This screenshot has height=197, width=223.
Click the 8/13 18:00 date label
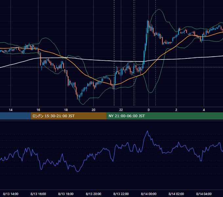[66, 194]
